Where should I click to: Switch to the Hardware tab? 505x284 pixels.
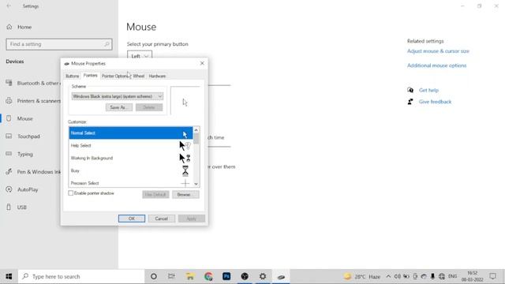tap(157, 76)
